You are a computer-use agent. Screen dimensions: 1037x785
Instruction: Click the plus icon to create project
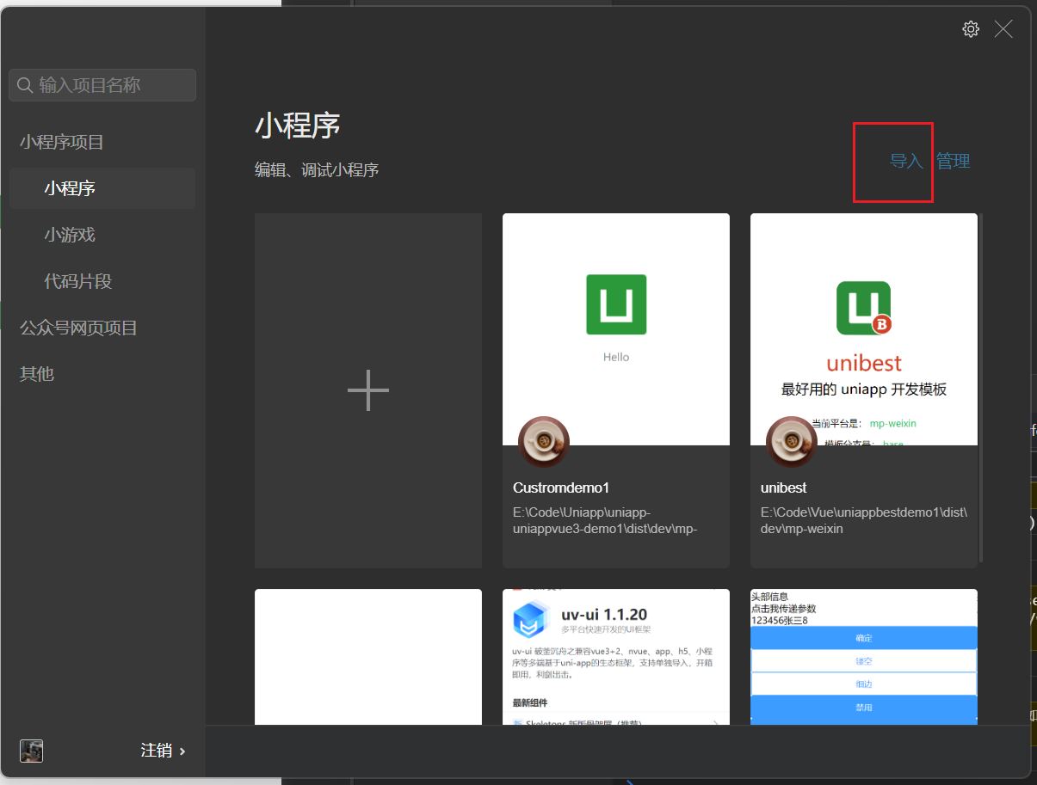click(368, 390)
